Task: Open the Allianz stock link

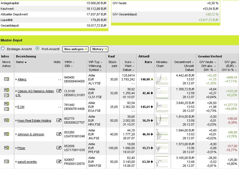Action: pyautogui.click(x=22, y=79)
